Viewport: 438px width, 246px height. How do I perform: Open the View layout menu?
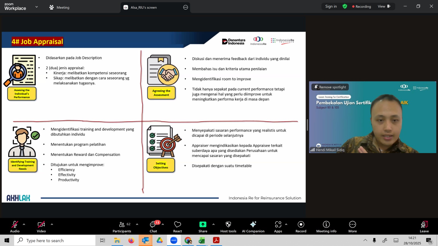point(384,6)
